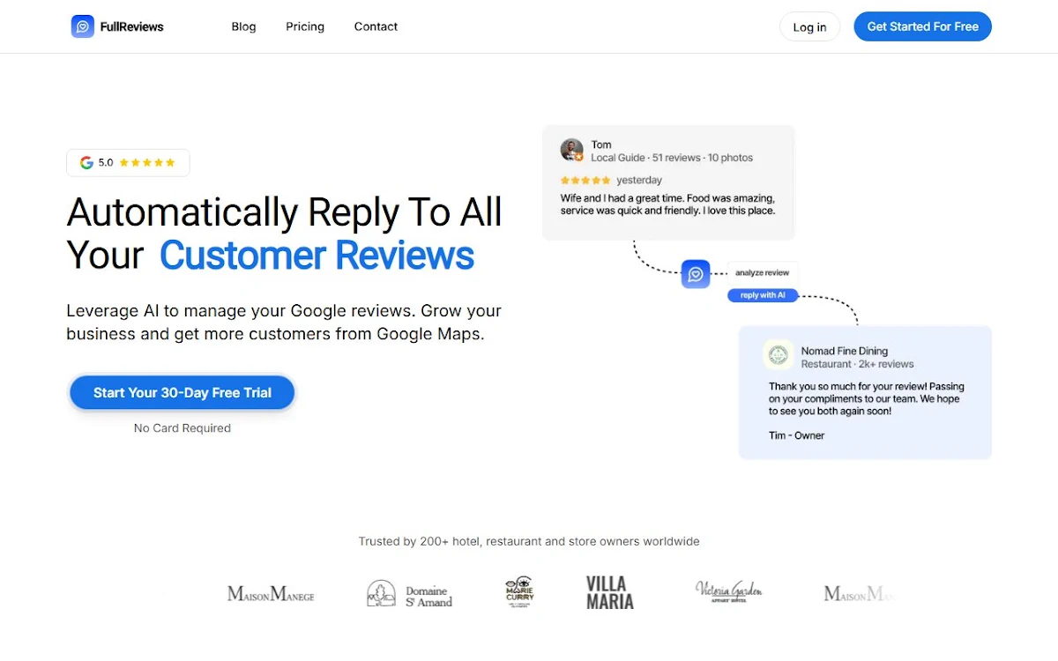Click 'Local Guide · 51 reviews · 10 photos' text
Image resolution: width=1058 pixels, height=661 pixels.
[672, 158]
